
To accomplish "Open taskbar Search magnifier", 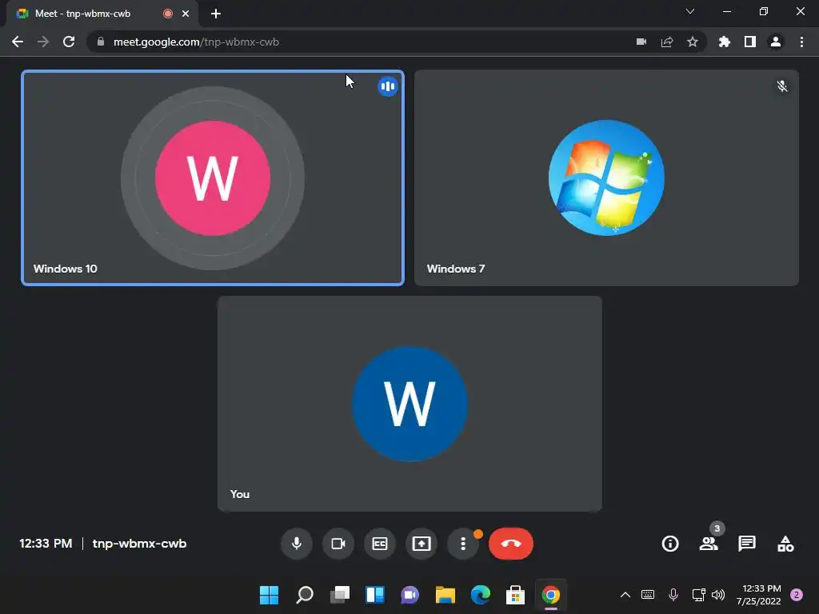I will click(x=305, y=595).
